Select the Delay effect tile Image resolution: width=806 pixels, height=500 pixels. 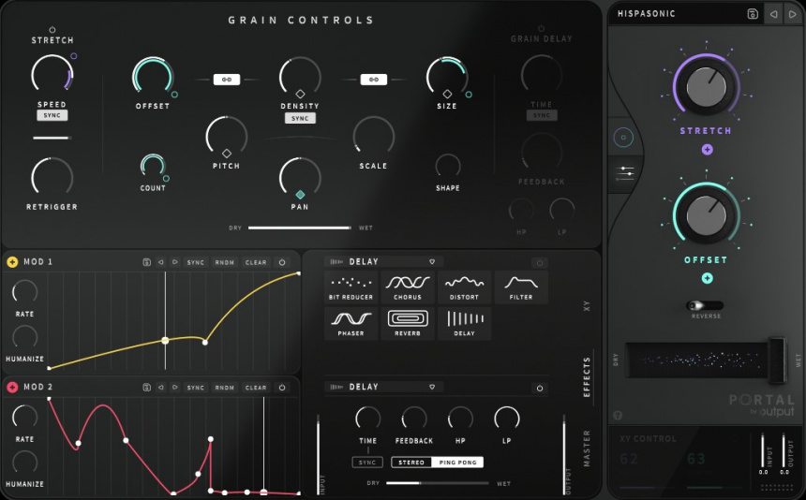(x=464, y=323)
